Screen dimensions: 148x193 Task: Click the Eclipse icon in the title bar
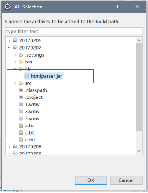point(8,7)
